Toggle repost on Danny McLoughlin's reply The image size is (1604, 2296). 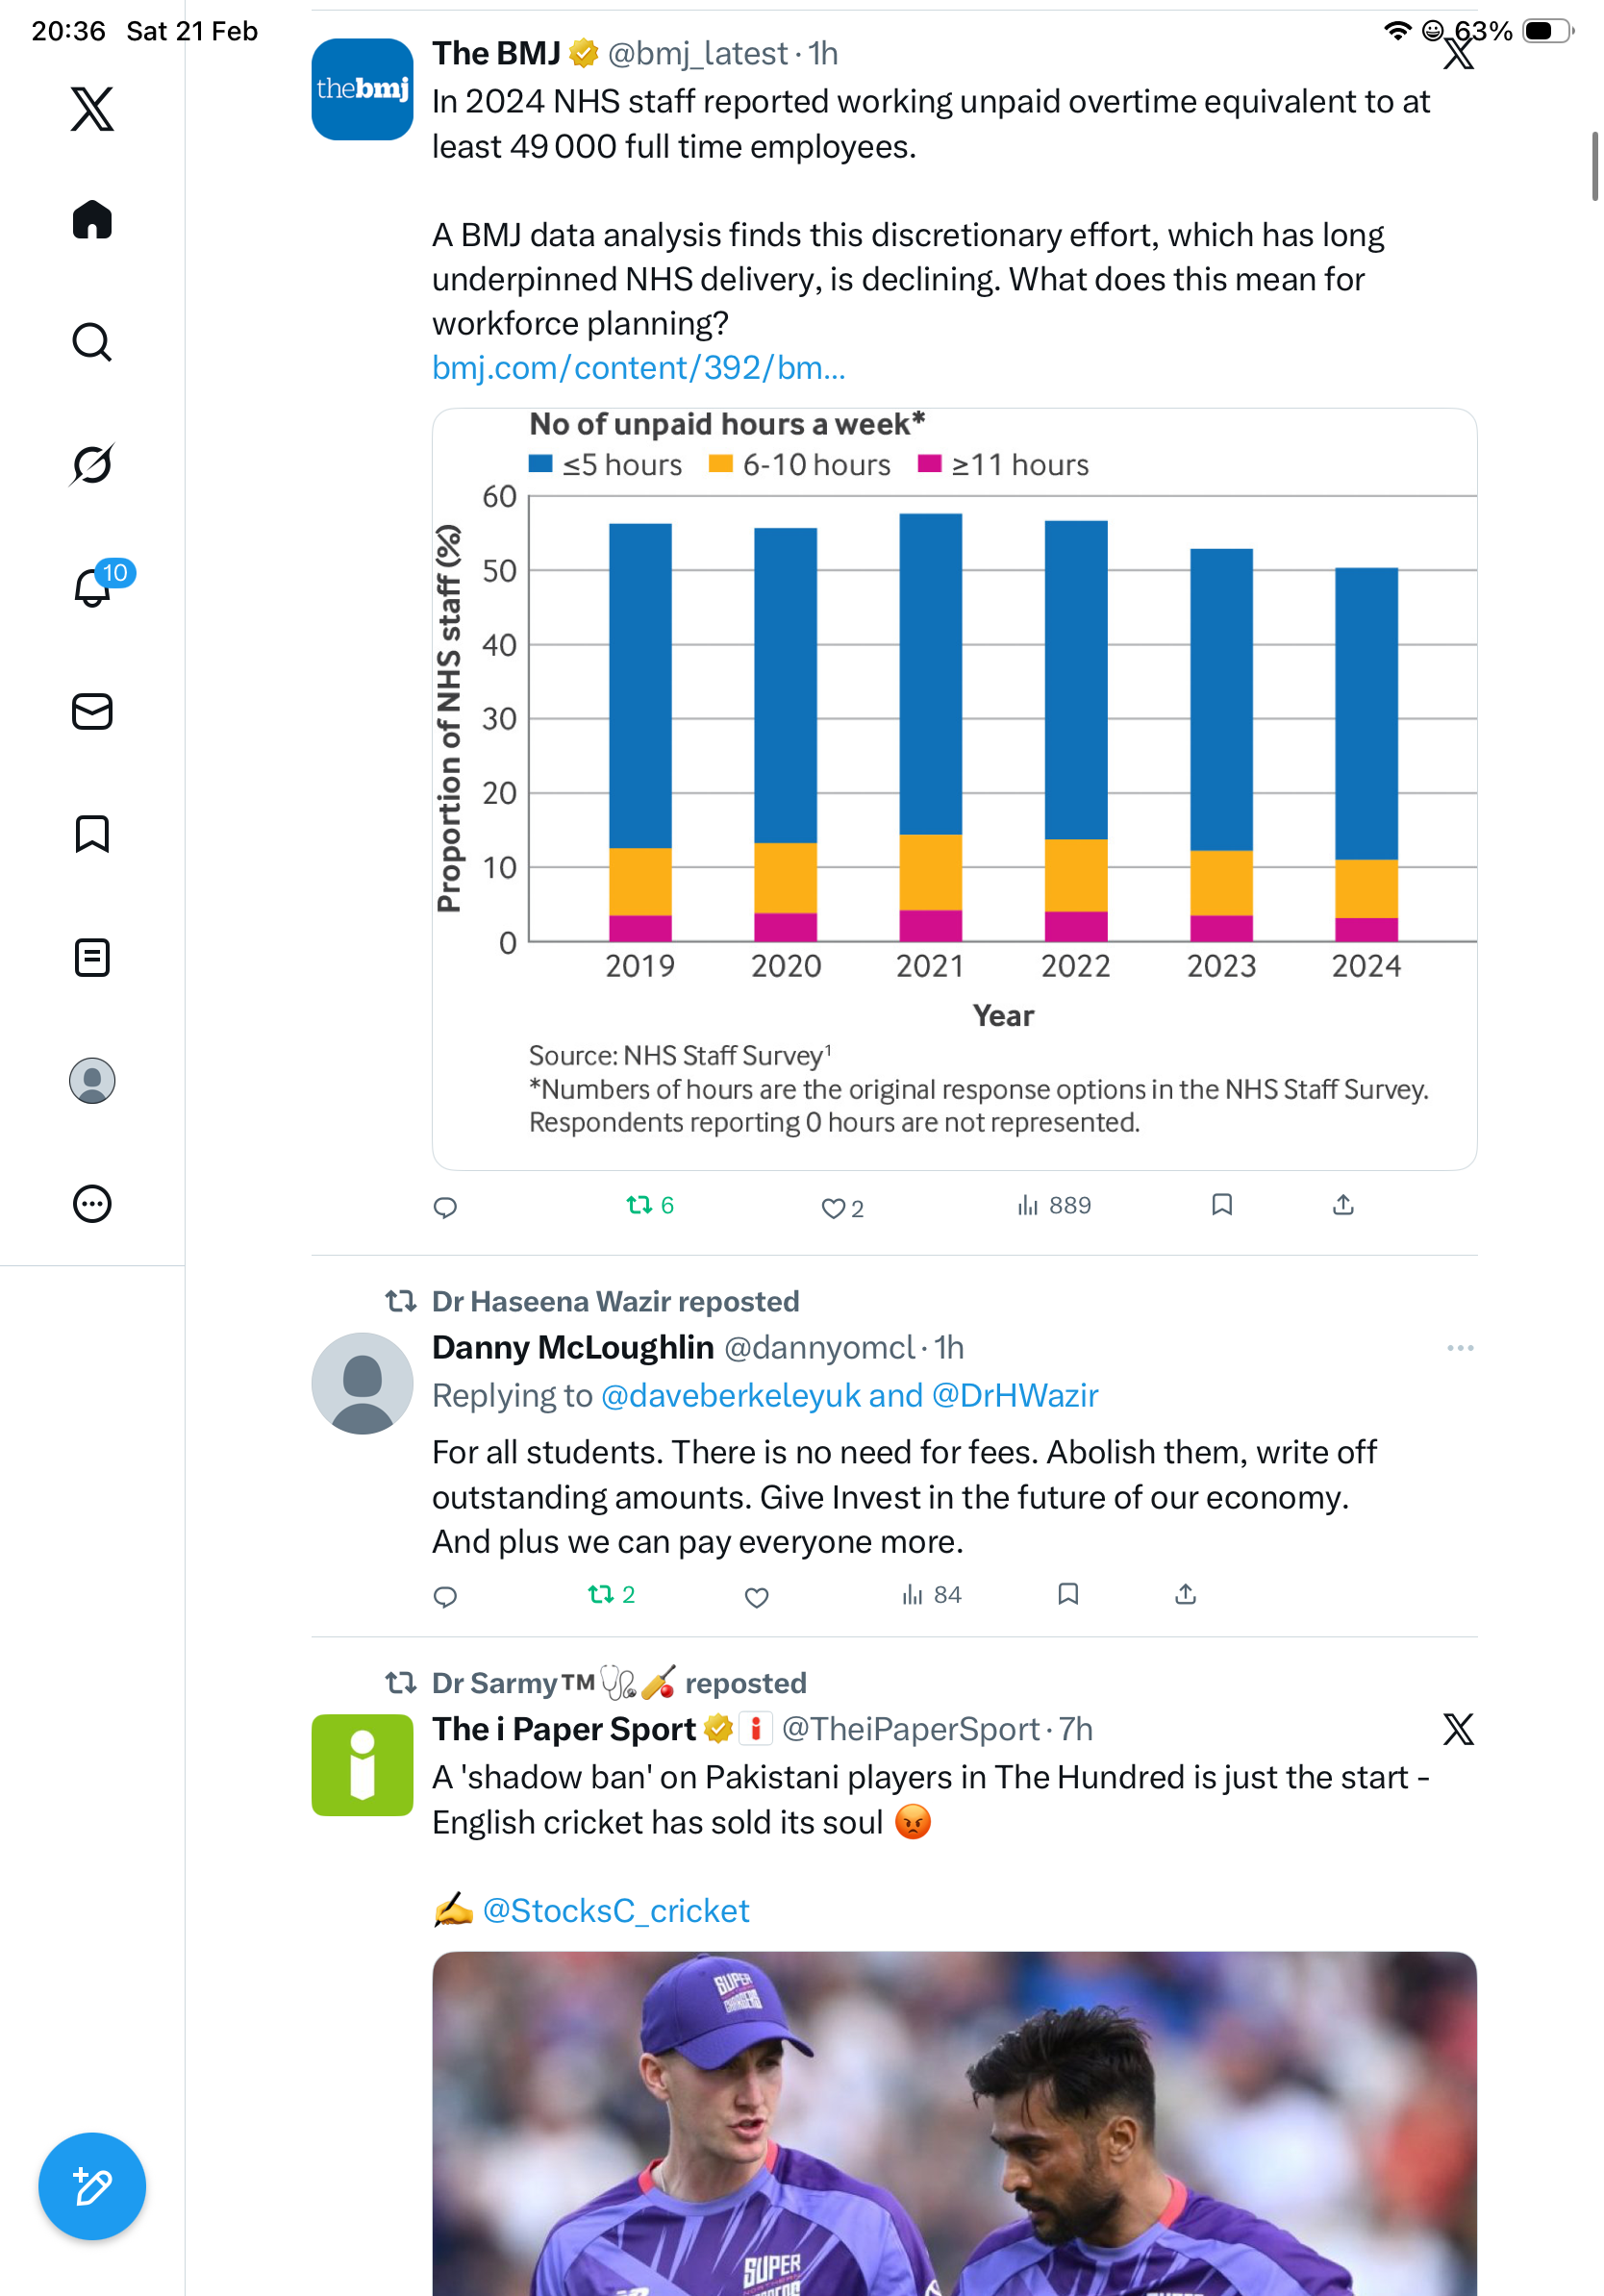click(601, 1594)
